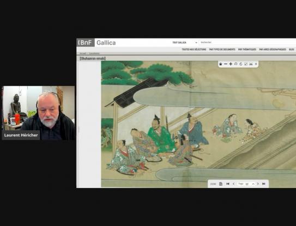Click the BnF logo
296x226 pixels.
click(x=86, y=42)
